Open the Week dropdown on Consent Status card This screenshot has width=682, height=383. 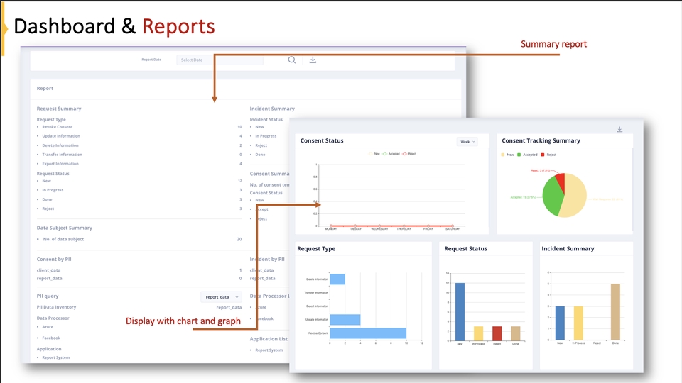coord(467,142)
